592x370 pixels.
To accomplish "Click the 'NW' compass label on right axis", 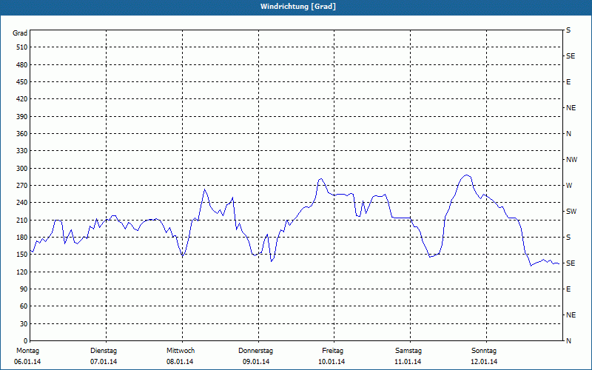I will (571, 160).
